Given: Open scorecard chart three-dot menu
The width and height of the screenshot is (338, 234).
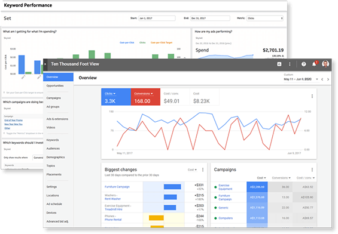Looking at the screenshot, I should [x=312, y=96].
